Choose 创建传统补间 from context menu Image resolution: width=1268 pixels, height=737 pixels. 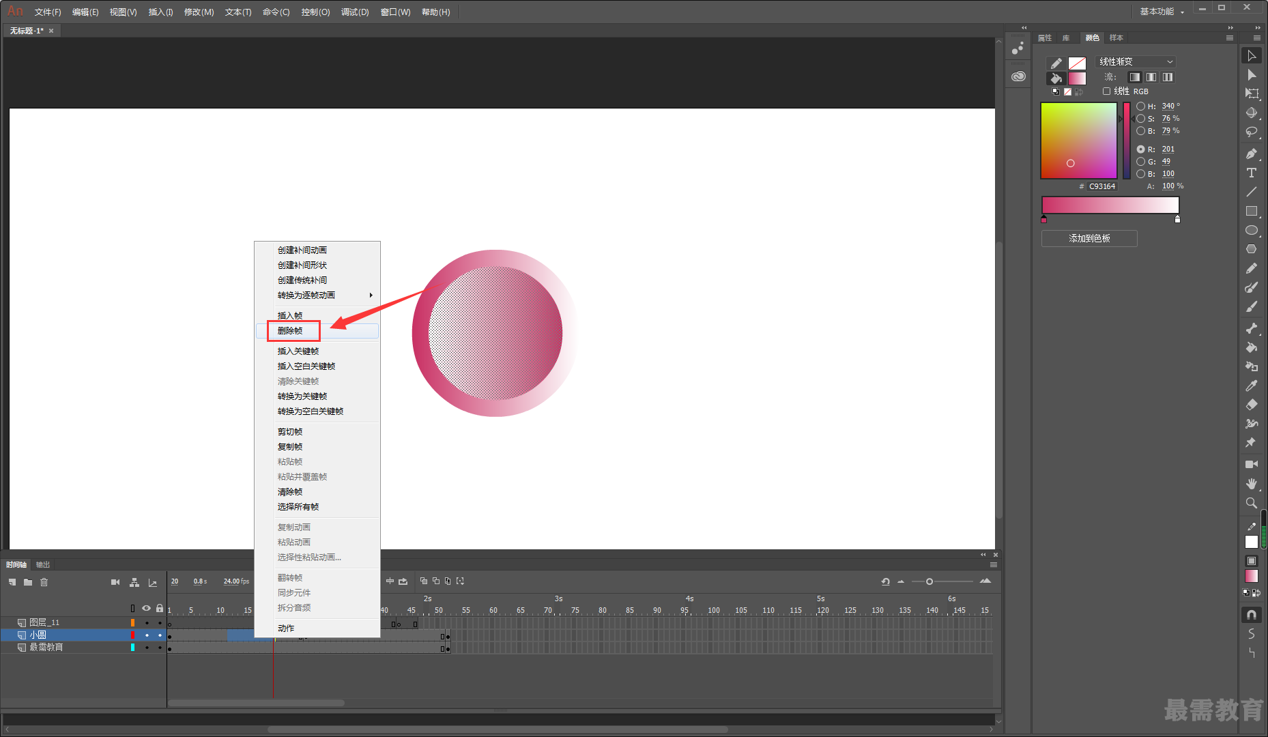pos(317,280)
